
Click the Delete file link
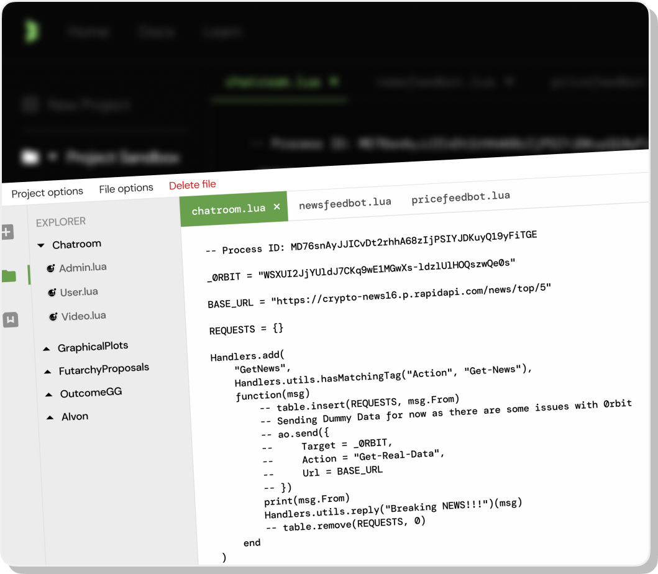point(192,184)
